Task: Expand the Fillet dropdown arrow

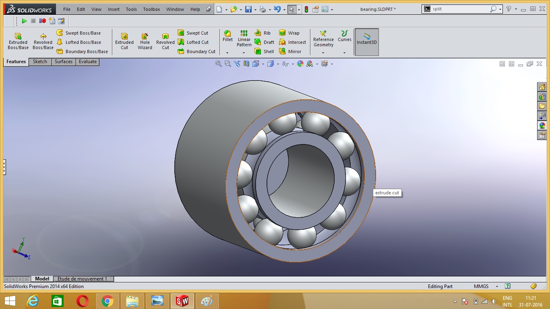Action: (x=227, y=53)
